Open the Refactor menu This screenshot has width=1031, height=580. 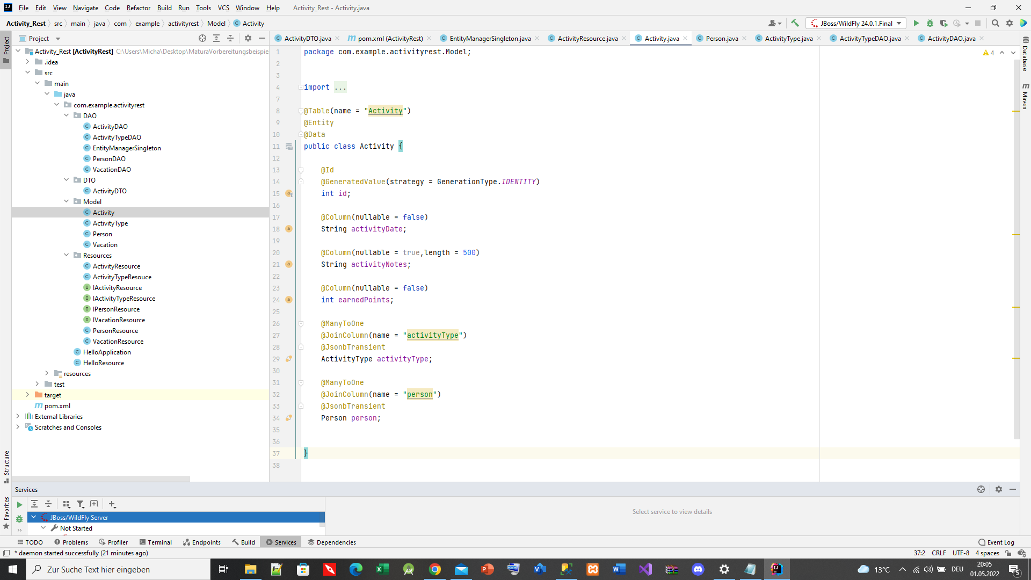(x=138, y=8)
